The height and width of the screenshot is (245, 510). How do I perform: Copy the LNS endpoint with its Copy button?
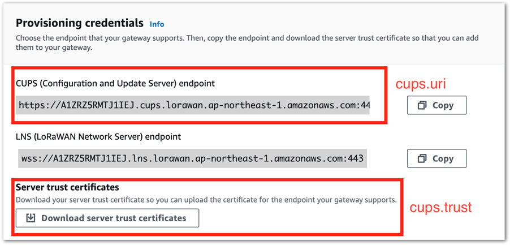(437, 158)
